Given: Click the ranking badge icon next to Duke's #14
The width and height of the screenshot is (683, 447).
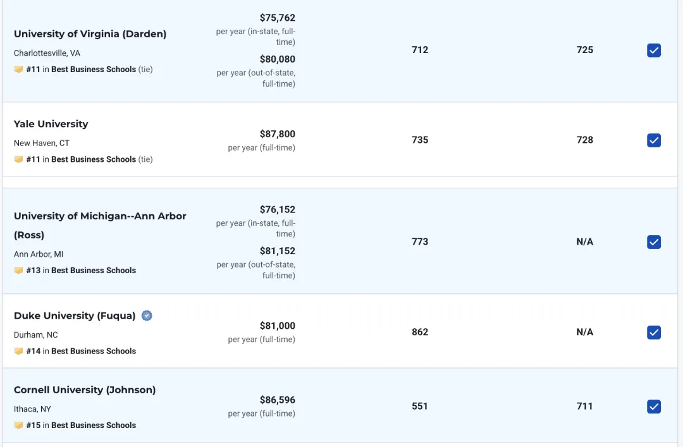Looking at the screenshot, I should tap(18, 351).
